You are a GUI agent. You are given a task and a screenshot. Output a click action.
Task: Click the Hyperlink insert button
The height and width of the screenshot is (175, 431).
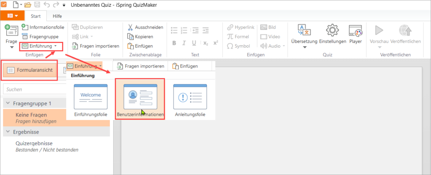241,27
